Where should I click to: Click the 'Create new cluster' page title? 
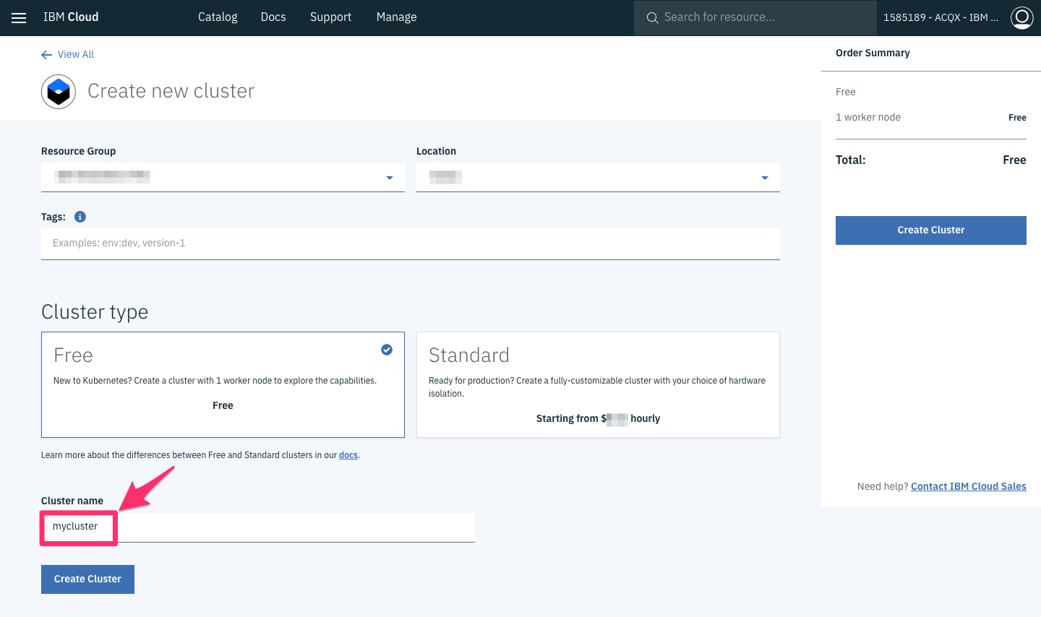click(x=171, y=91)
